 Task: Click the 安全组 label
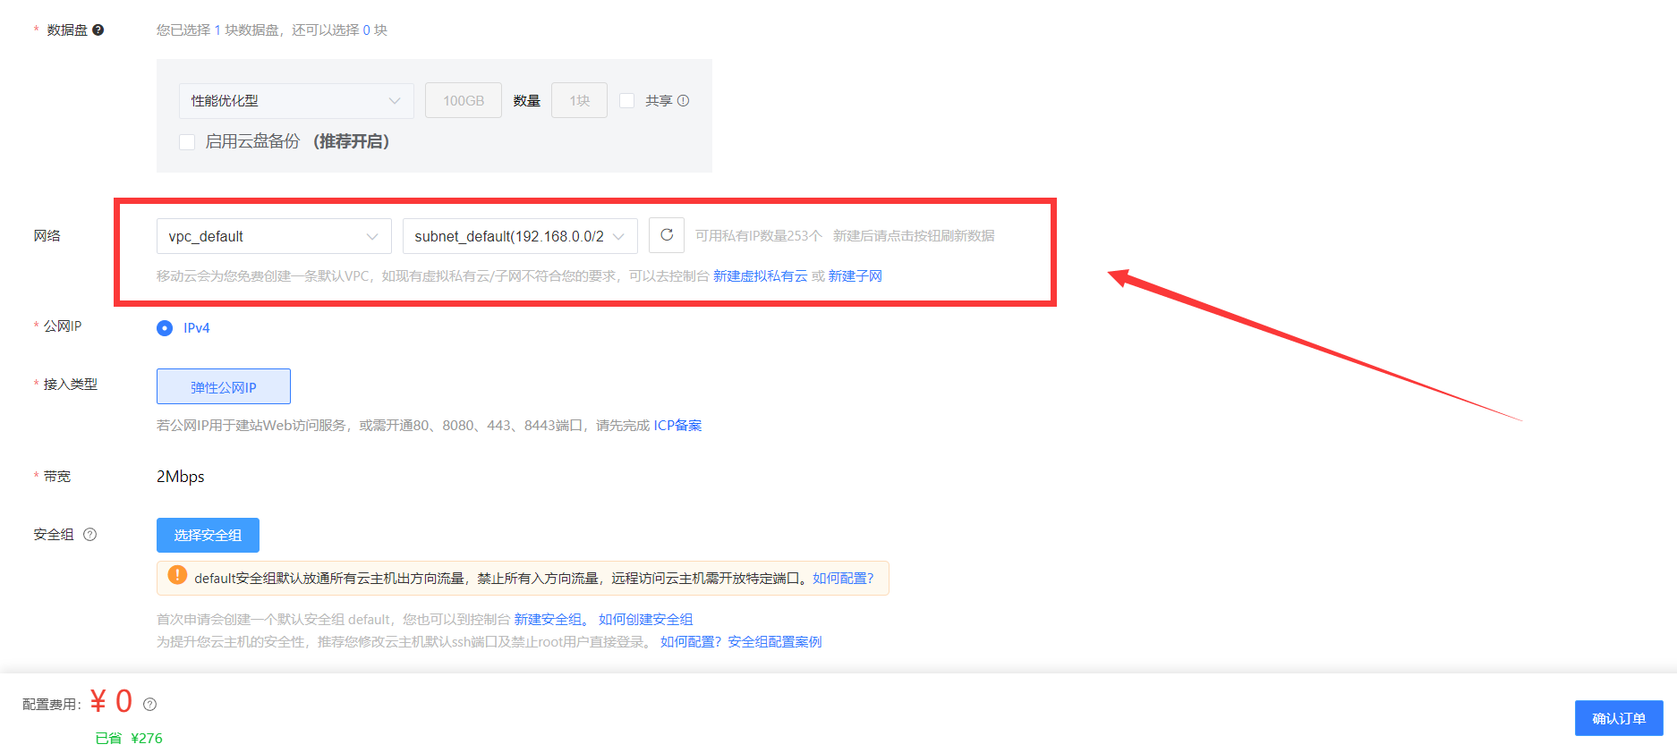coord(54,534)
